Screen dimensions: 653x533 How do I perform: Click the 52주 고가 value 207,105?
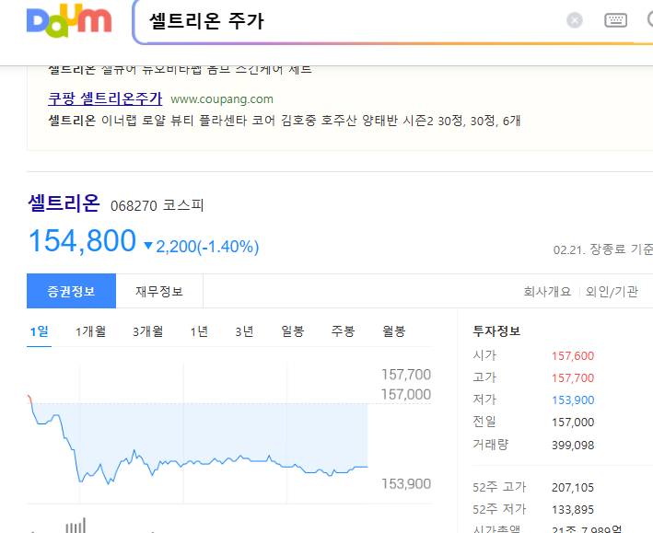[573, 488]
